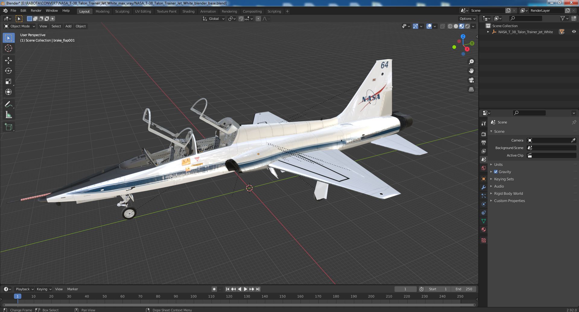Play the animation forward
Viewport: 579px width, 312px height.
tap(246, 289)
